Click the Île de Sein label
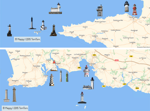 (x=38, y=32)
